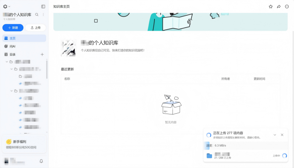Viewport: 294px width, 168px height.
Task: Click 更新时间 column header
Action: pyautogui.click(x=259, y=79)
